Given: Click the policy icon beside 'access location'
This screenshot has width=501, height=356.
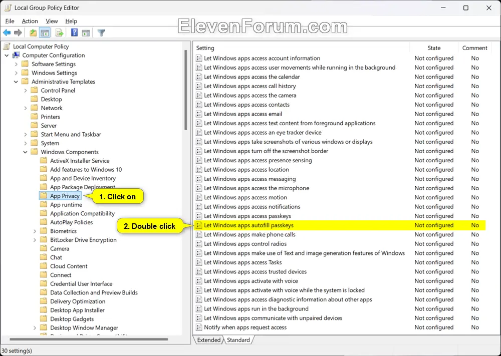Looking at the screenshot, I should click(199, 170).
